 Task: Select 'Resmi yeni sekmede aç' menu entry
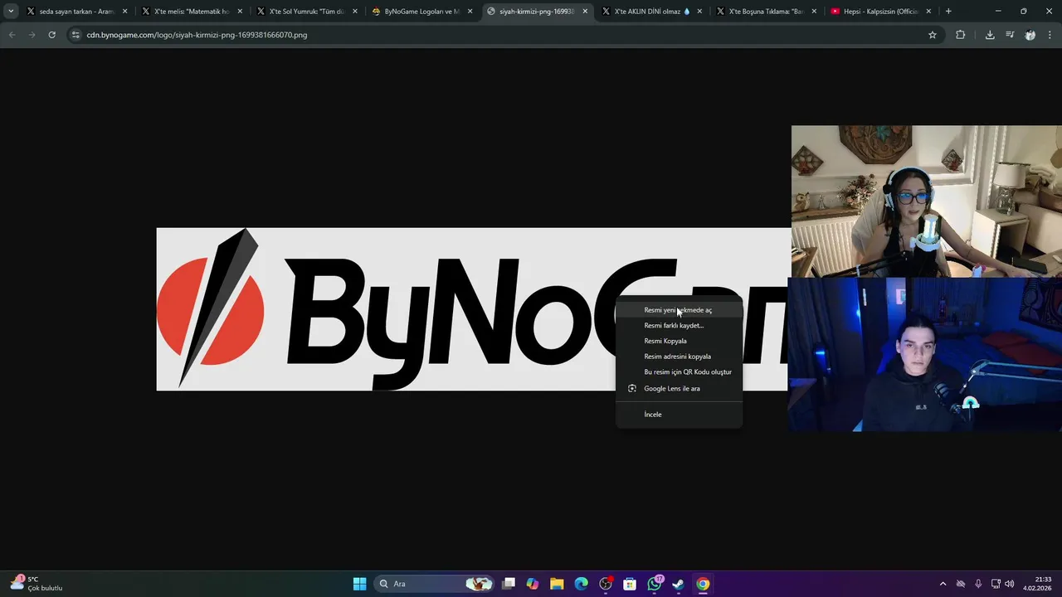[x=679, y=310]
